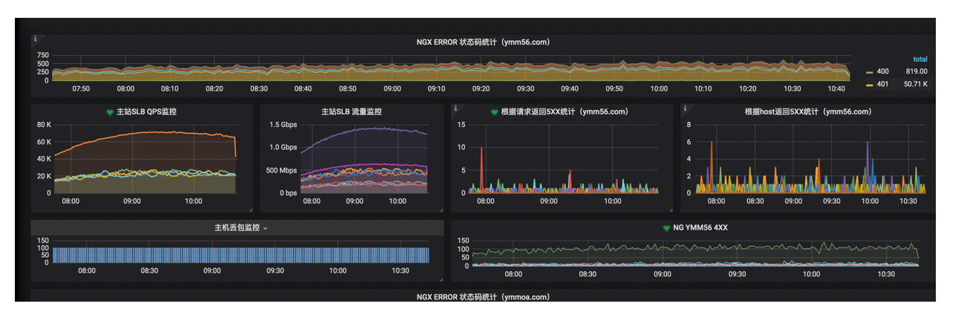Click resize handle of 主站SLB QPS监控 panel
970x318 pixels.
tap(251, 210)
